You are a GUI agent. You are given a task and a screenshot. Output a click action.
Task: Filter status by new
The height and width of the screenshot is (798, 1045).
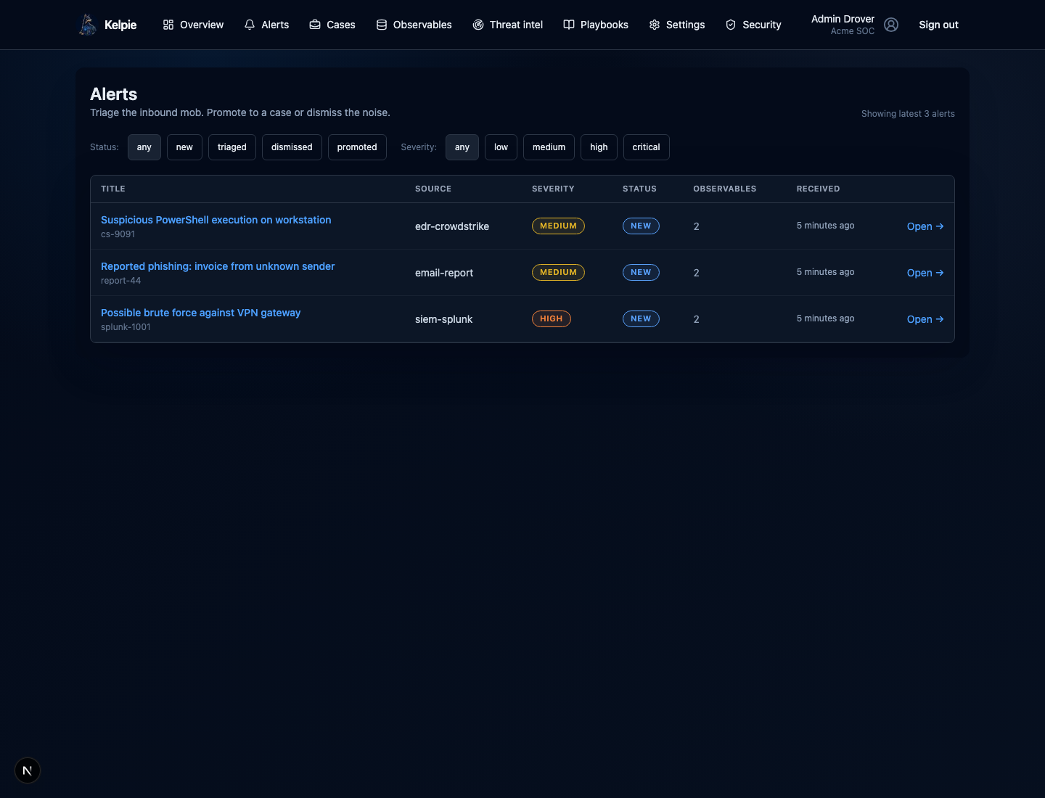tap(184, 147)
